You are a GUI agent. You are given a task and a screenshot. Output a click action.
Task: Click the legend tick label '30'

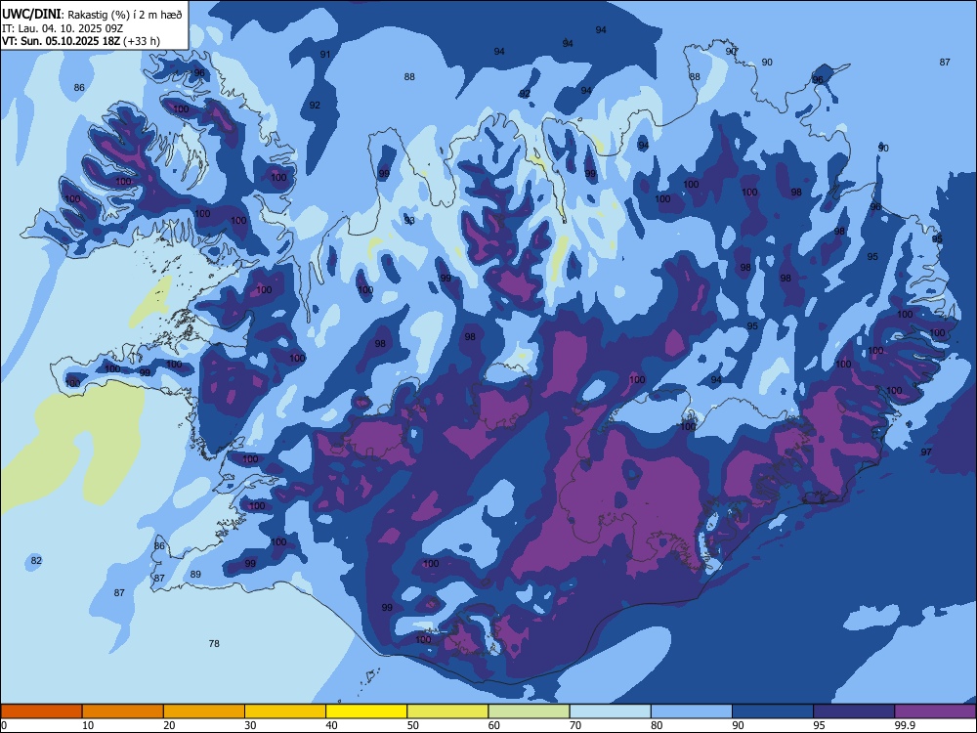coord(250,725)
